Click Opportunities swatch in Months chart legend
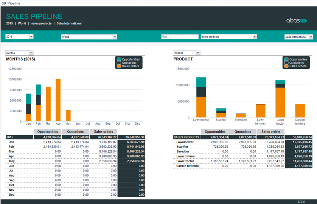Image resolution: width=317 pixels, height=204 pixels. (119, 59)
